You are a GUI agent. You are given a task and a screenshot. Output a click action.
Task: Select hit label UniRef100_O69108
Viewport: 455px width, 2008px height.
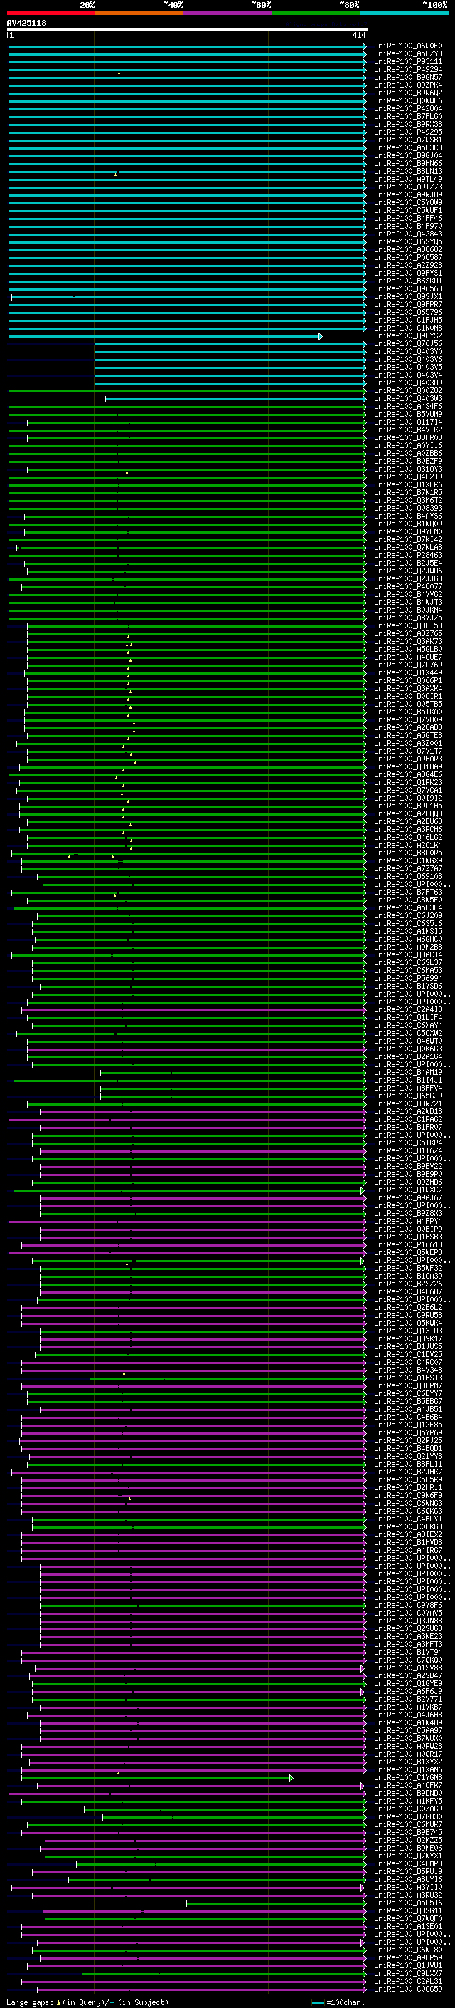tap(407, 876)
